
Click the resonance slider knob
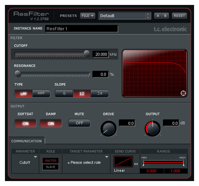(18, 74)
